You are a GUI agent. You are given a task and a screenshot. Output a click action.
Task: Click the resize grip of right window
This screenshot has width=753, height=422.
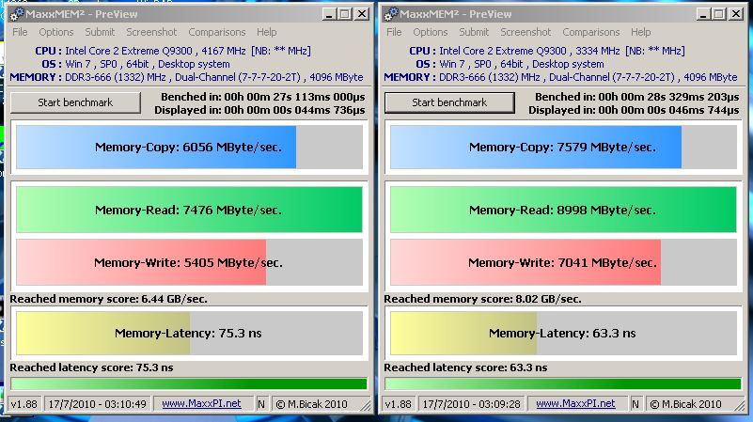click(741, 406)
